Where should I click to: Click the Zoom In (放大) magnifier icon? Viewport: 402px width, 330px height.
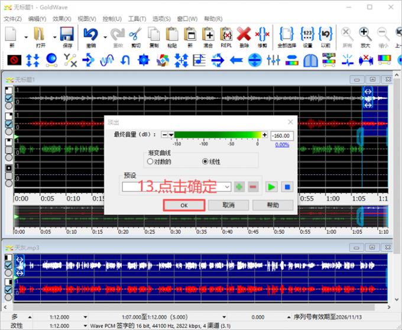365,34
